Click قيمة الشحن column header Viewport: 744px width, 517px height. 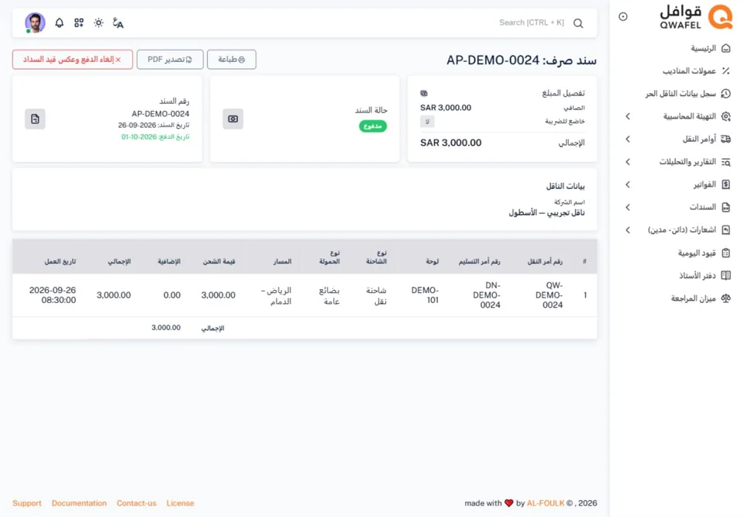219,261
